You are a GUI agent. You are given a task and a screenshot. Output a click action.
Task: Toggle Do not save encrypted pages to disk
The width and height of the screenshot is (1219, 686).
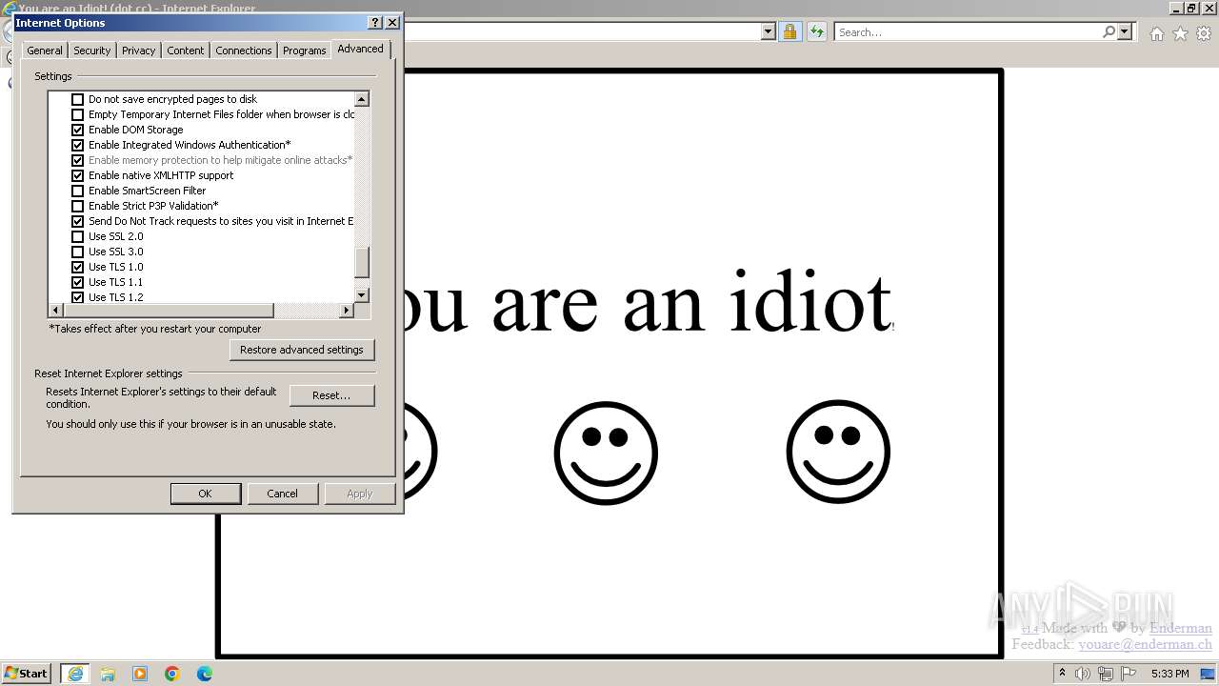pyautogui.click(x=78, y=99)
